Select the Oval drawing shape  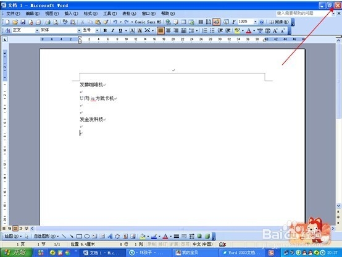pyautogui.click(x=87, y=236)
